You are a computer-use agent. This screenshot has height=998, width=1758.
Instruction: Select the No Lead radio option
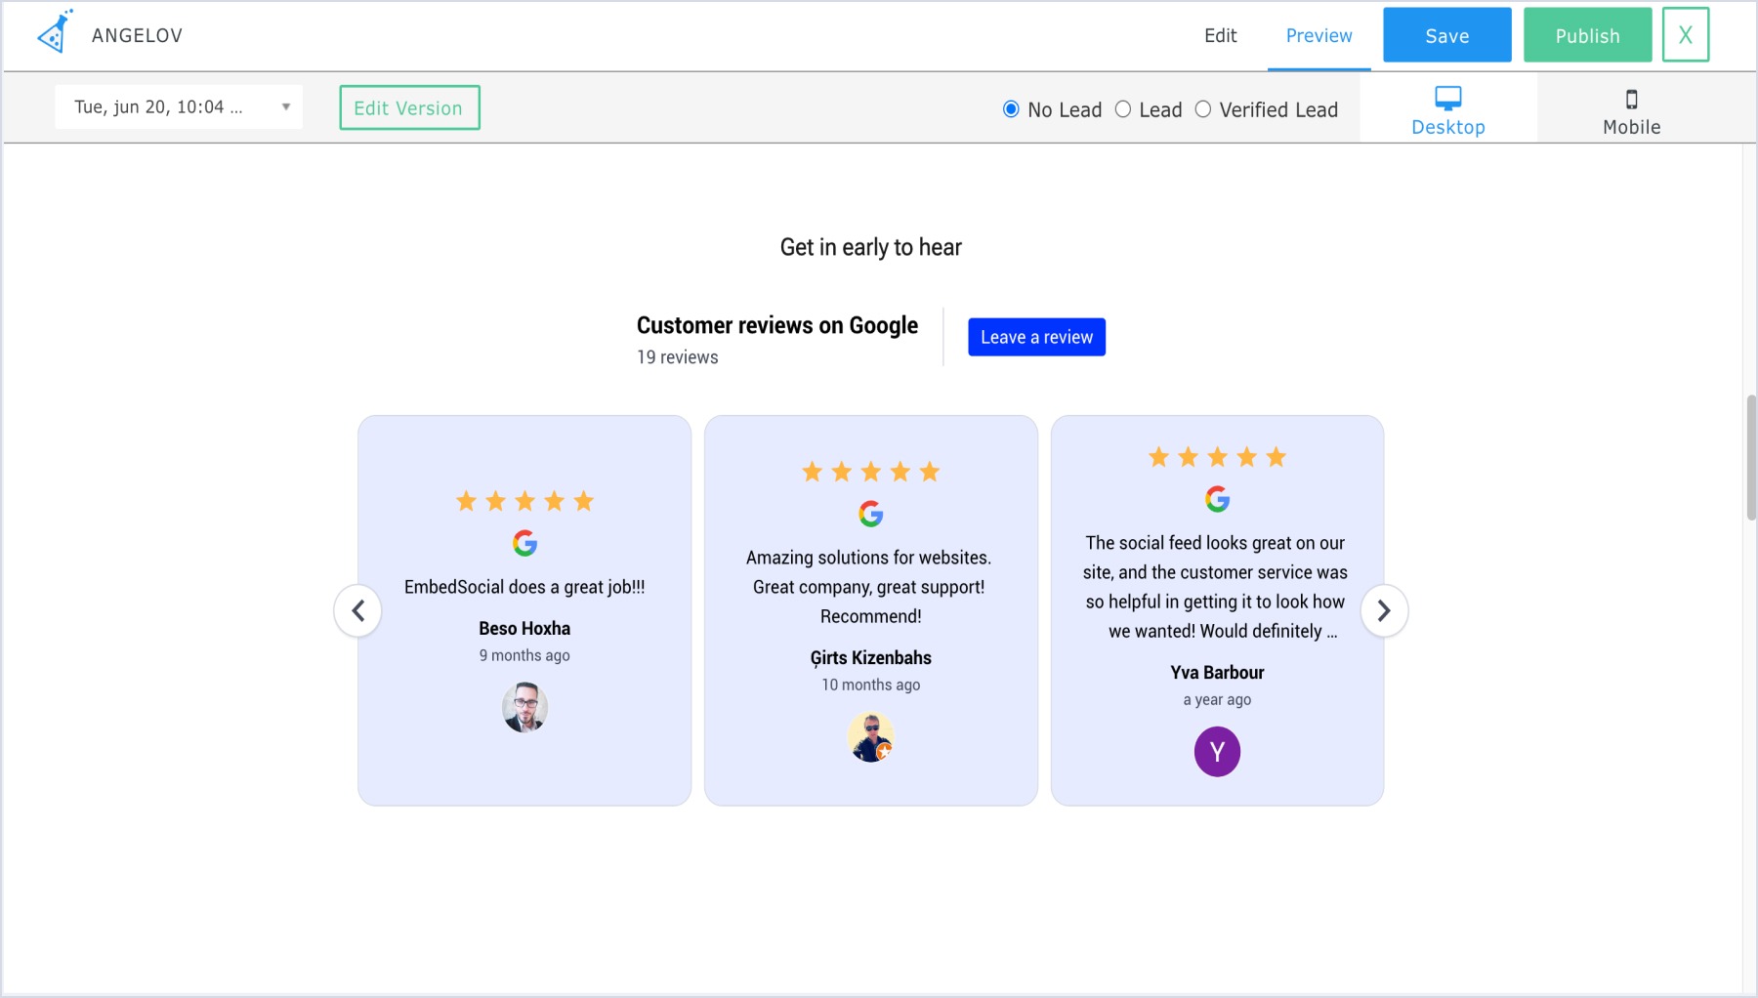1011,109
